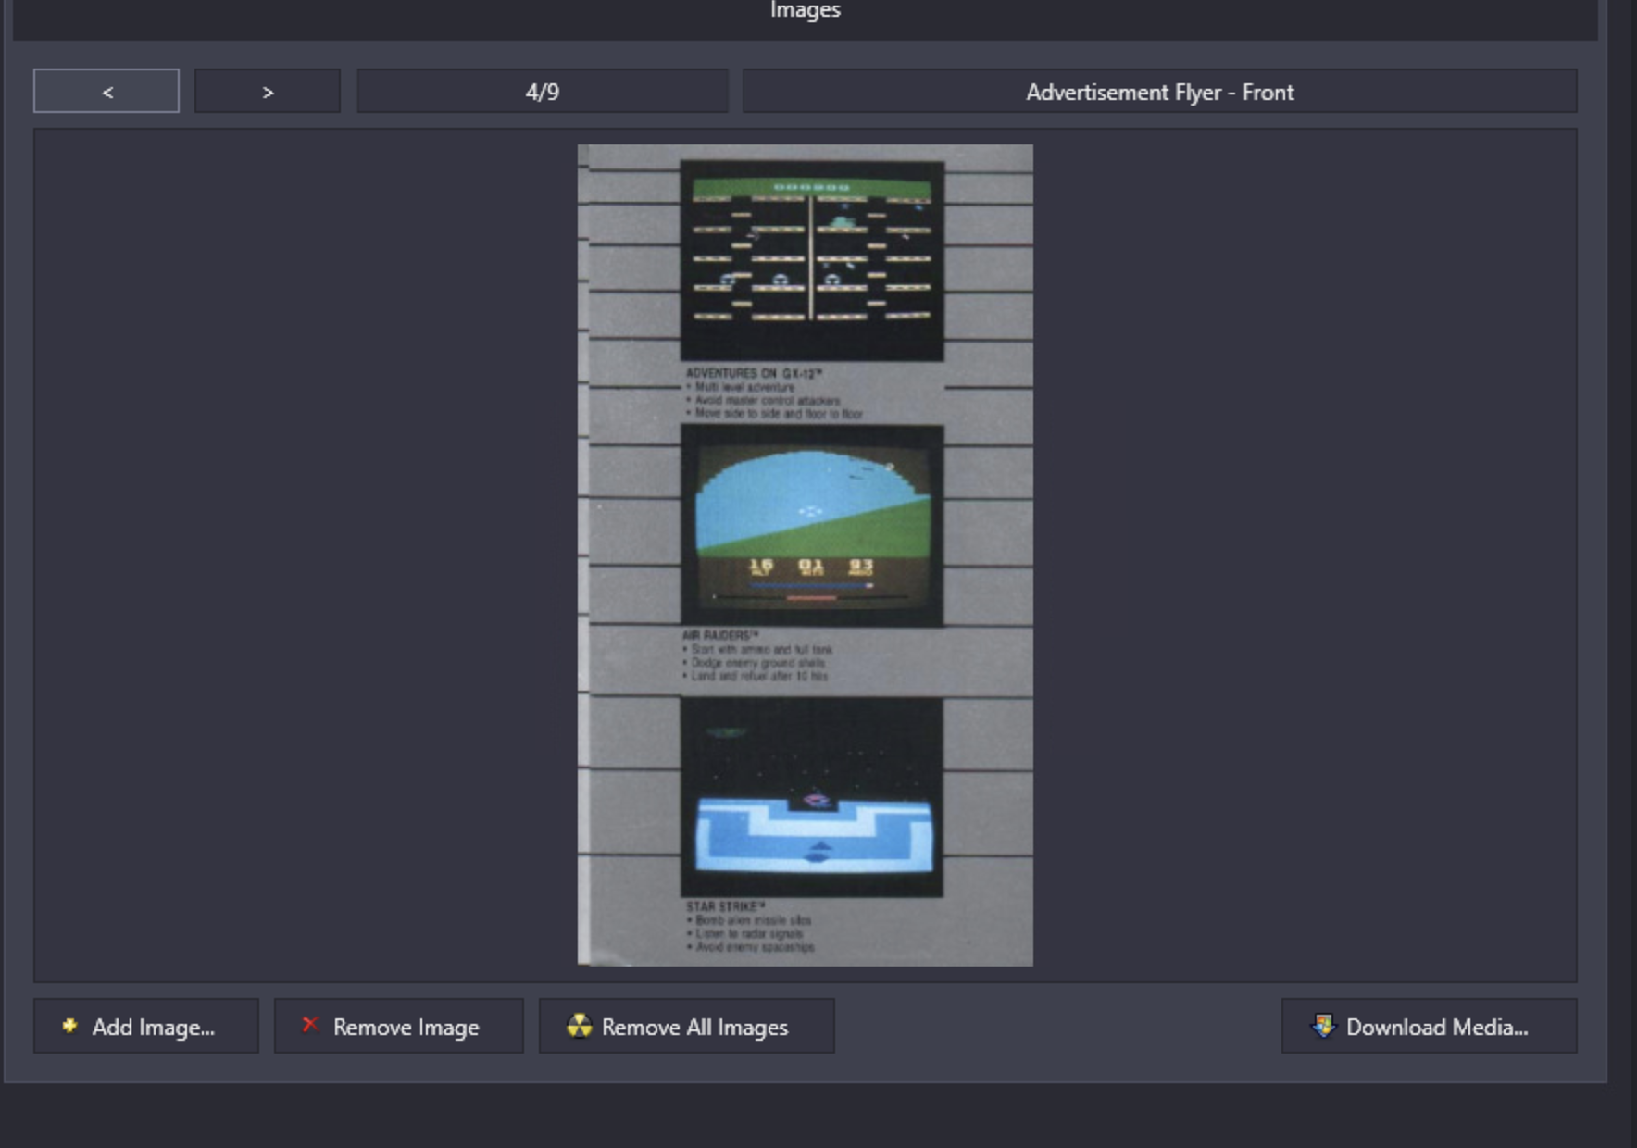
Task: Click the Adventures on GX-12 screenshot in the flyer
Action: [x=812, y=260]
